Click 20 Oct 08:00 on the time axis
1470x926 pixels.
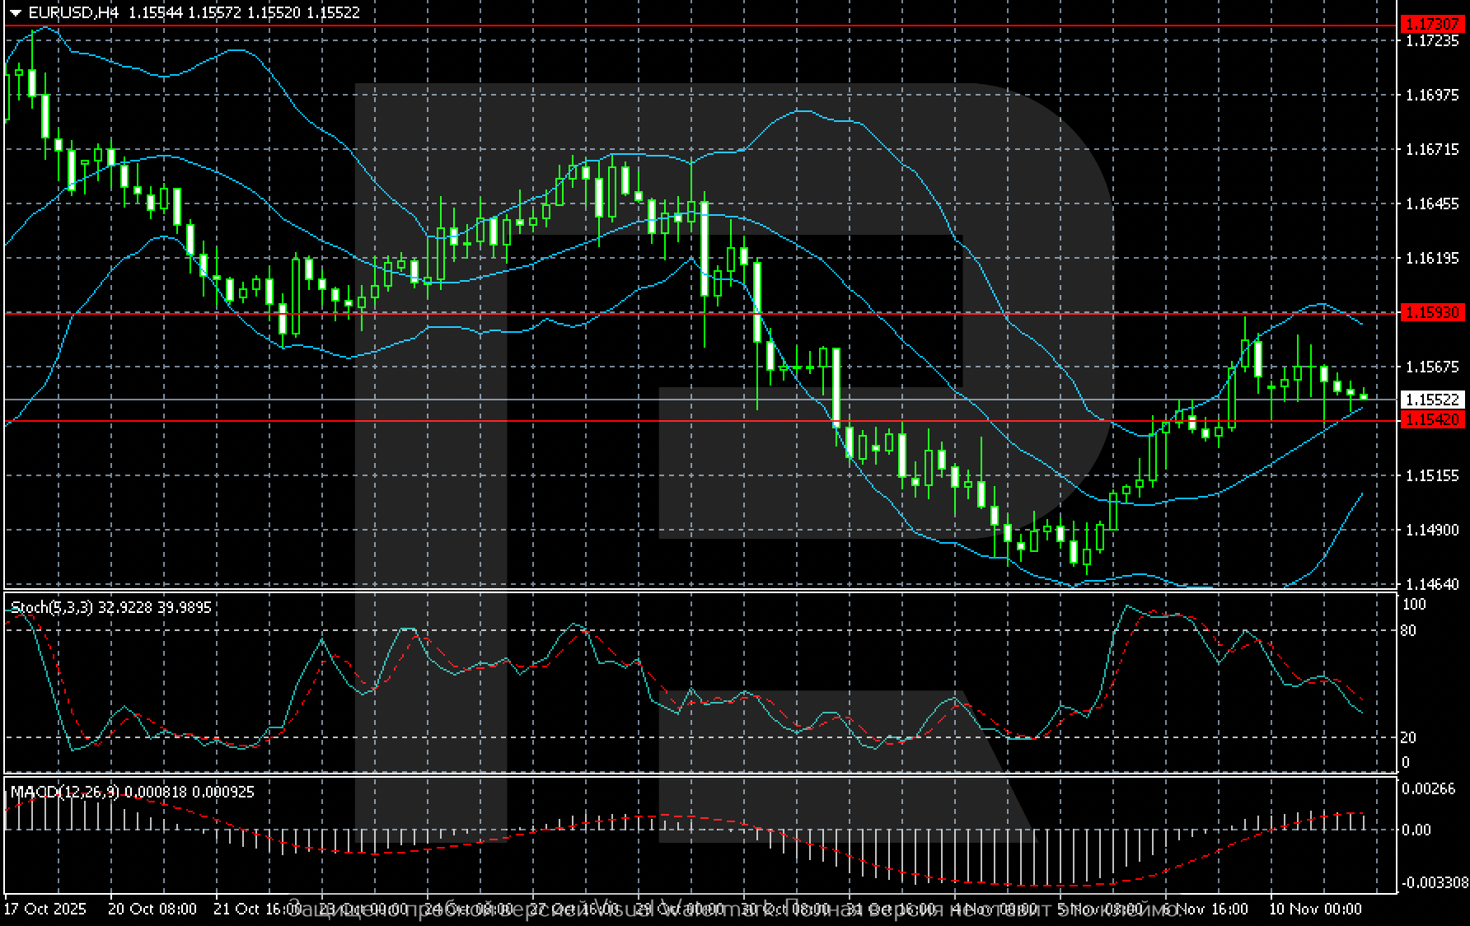click(152, 909)
